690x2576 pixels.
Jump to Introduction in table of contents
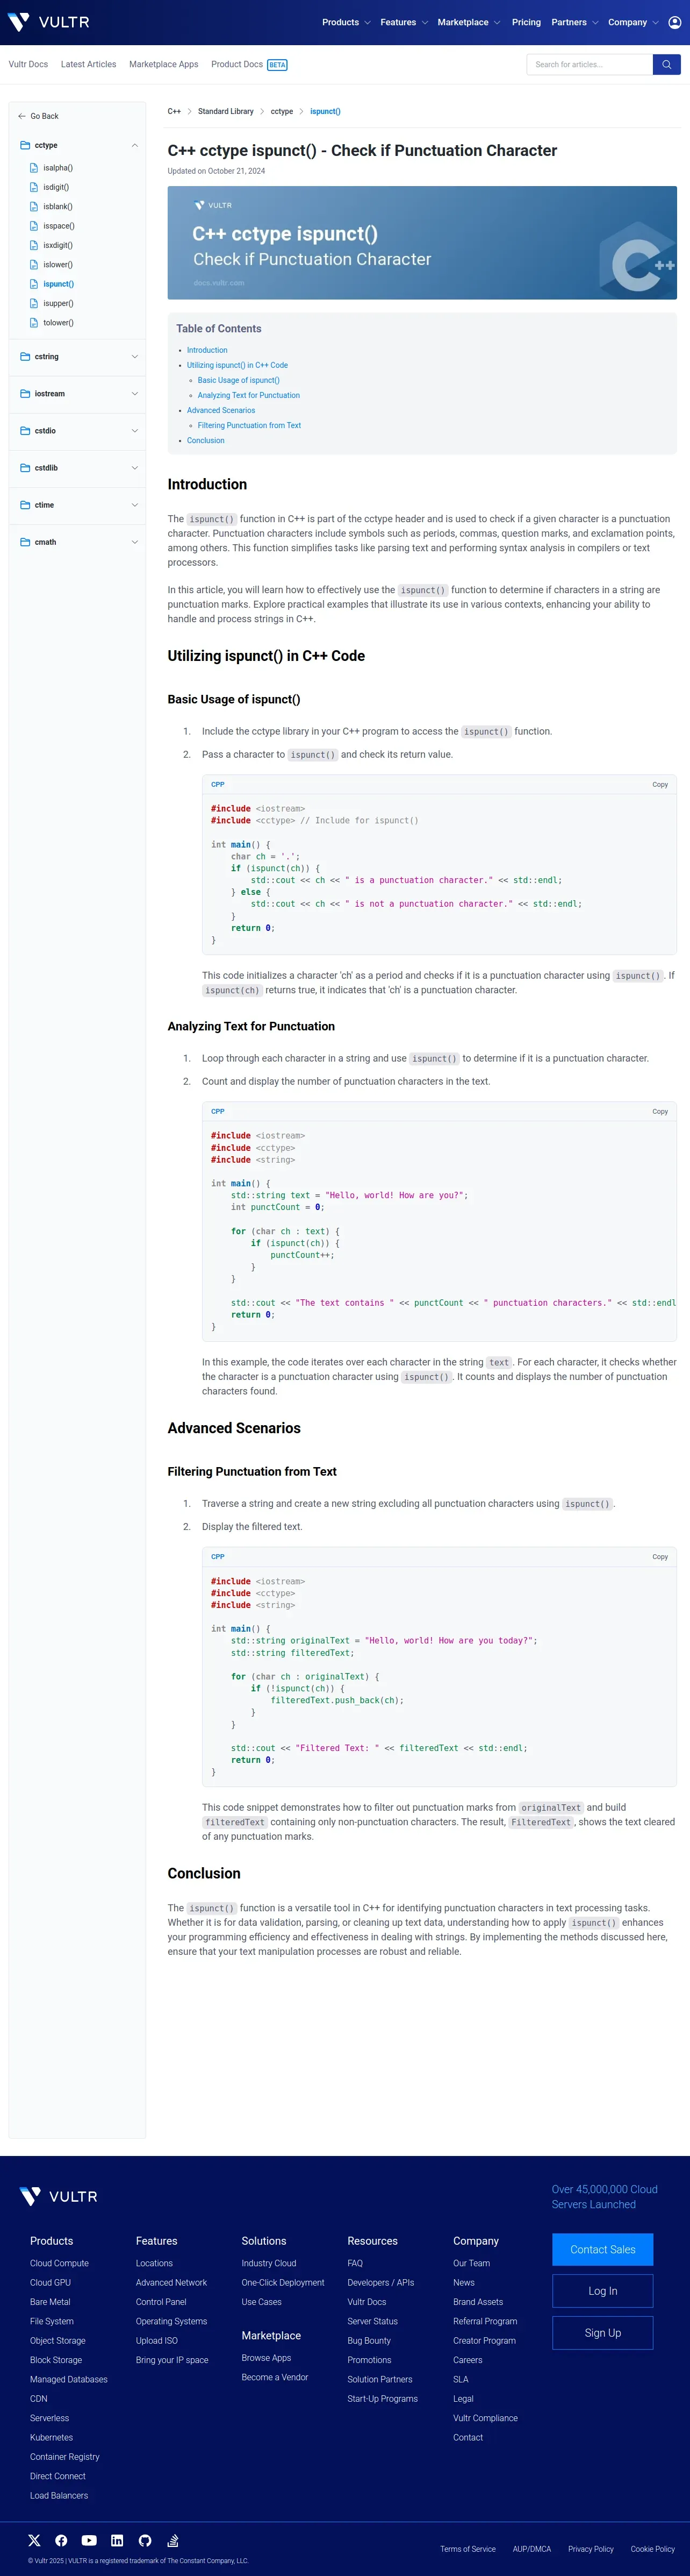207,350
